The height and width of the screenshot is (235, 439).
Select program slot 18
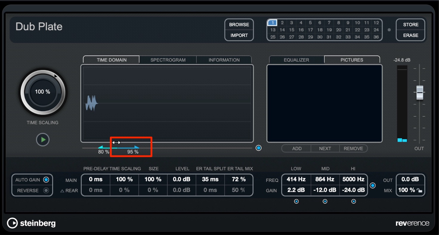pyautogui.click(x=320, y=30)
